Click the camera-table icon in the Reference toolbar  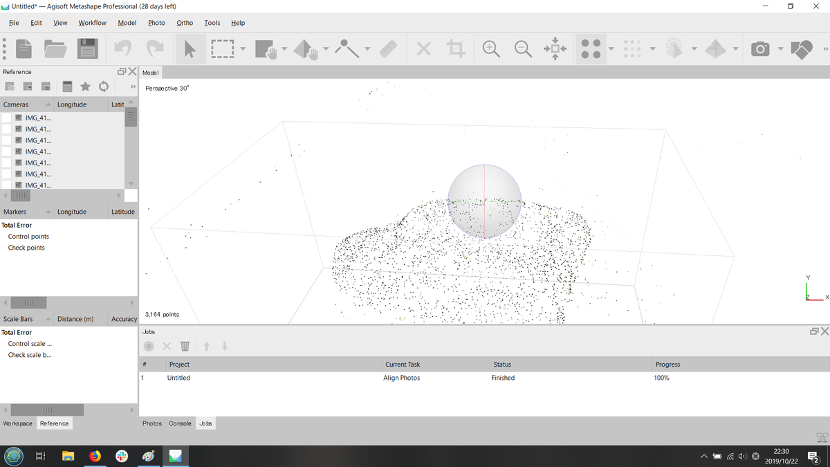point(46,86)
